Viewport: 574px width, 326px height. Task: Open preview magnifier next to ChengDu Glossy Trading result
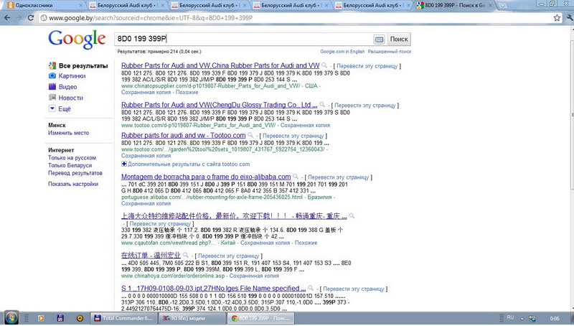coord(322,105)
